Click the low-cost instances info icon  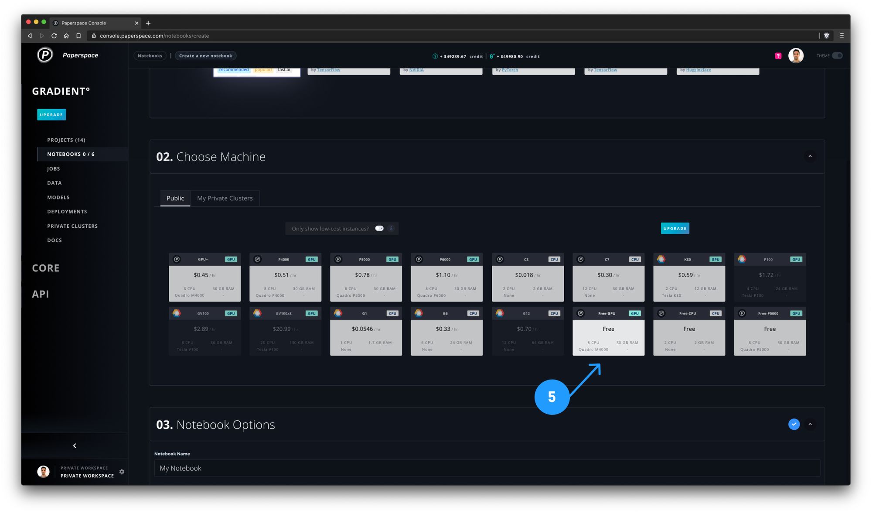click(x=391, y=229)
